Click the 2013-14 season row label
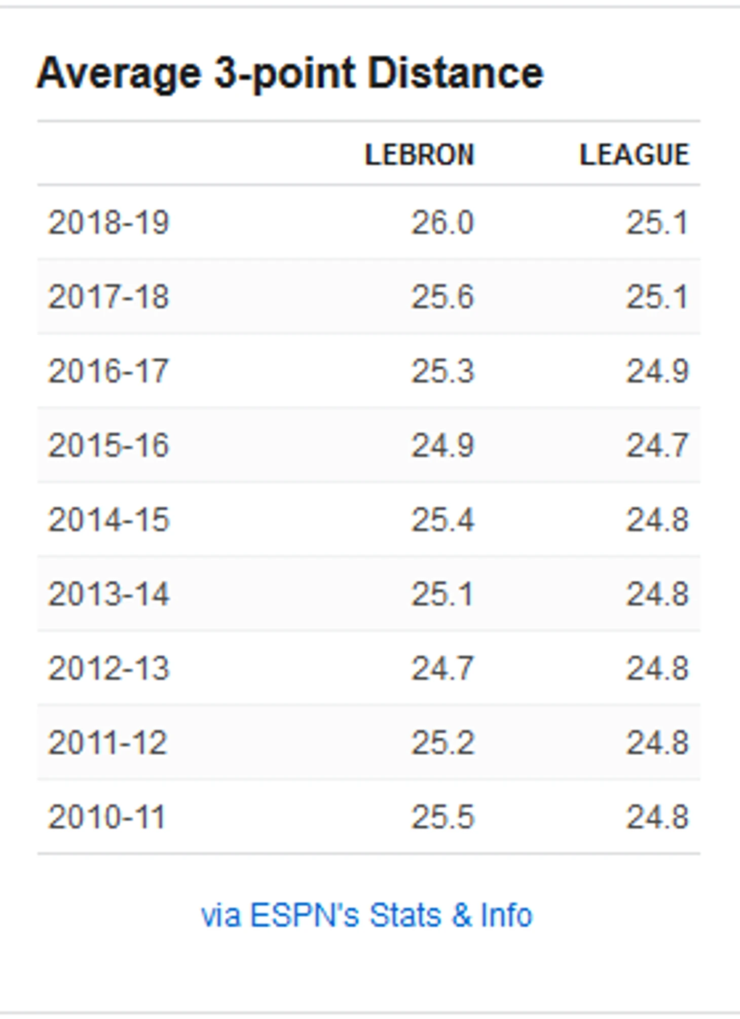The width and height of the screenshot is (740, 1019). click(x=108, y=594)
